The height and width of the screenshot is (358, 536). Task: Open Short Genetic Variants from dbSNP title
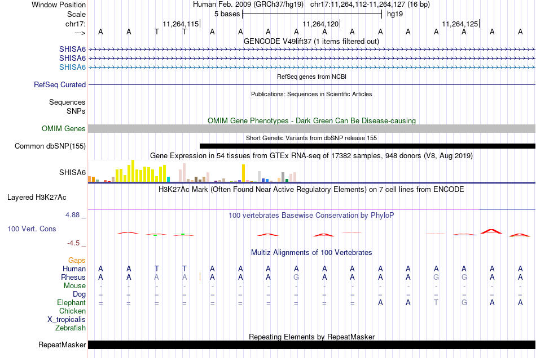coord(311,138)
